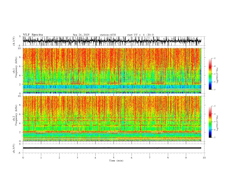Click the "-3" value on ch.1 color bar
The height and width of the screenshot is (177, 230).
click(214, 58)
